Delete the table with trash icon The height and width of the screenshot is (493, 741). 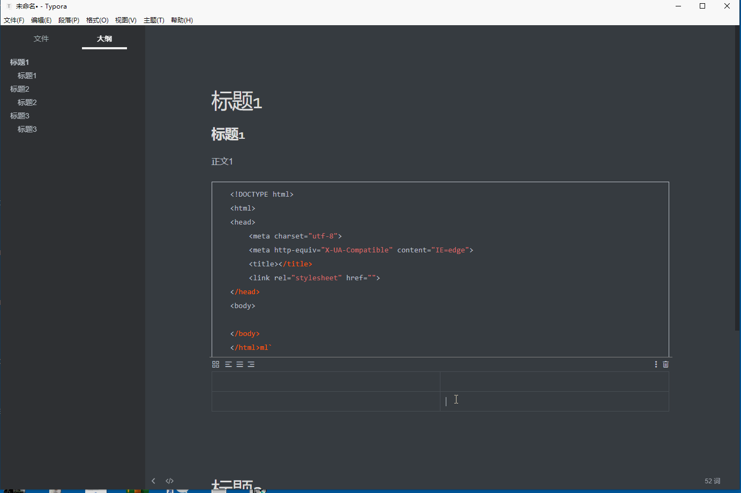click(665, 364)
